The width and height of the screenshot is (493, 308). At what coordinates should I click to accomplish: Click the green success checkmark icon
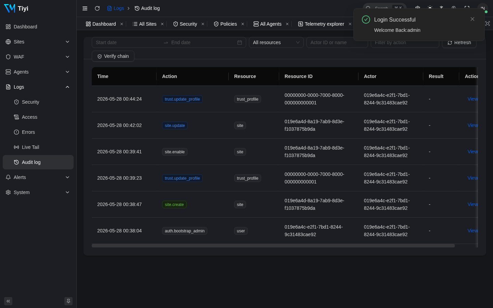tap(366, 20)
